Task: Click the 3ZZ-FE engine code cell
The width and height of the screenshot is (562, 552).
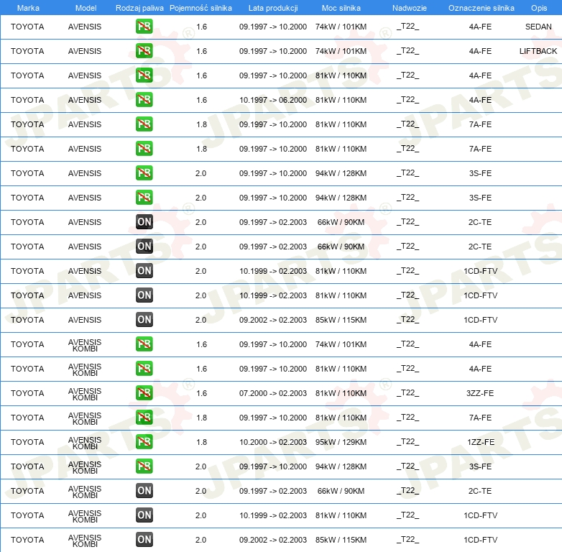Action: tap(480, 393)
